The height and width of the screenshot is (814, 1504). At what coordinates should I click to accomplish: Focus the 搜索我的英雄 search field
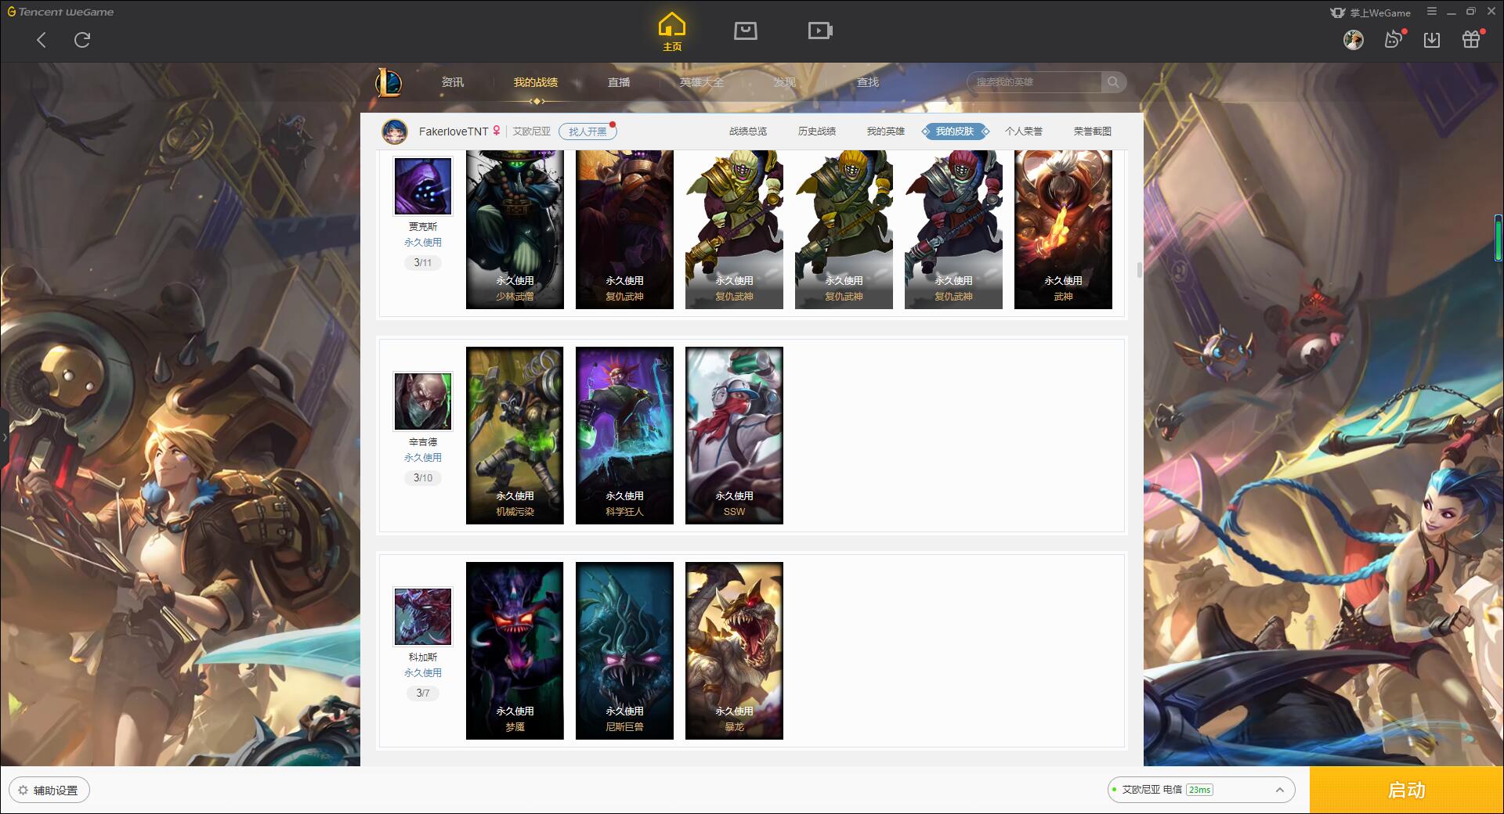1035,82
